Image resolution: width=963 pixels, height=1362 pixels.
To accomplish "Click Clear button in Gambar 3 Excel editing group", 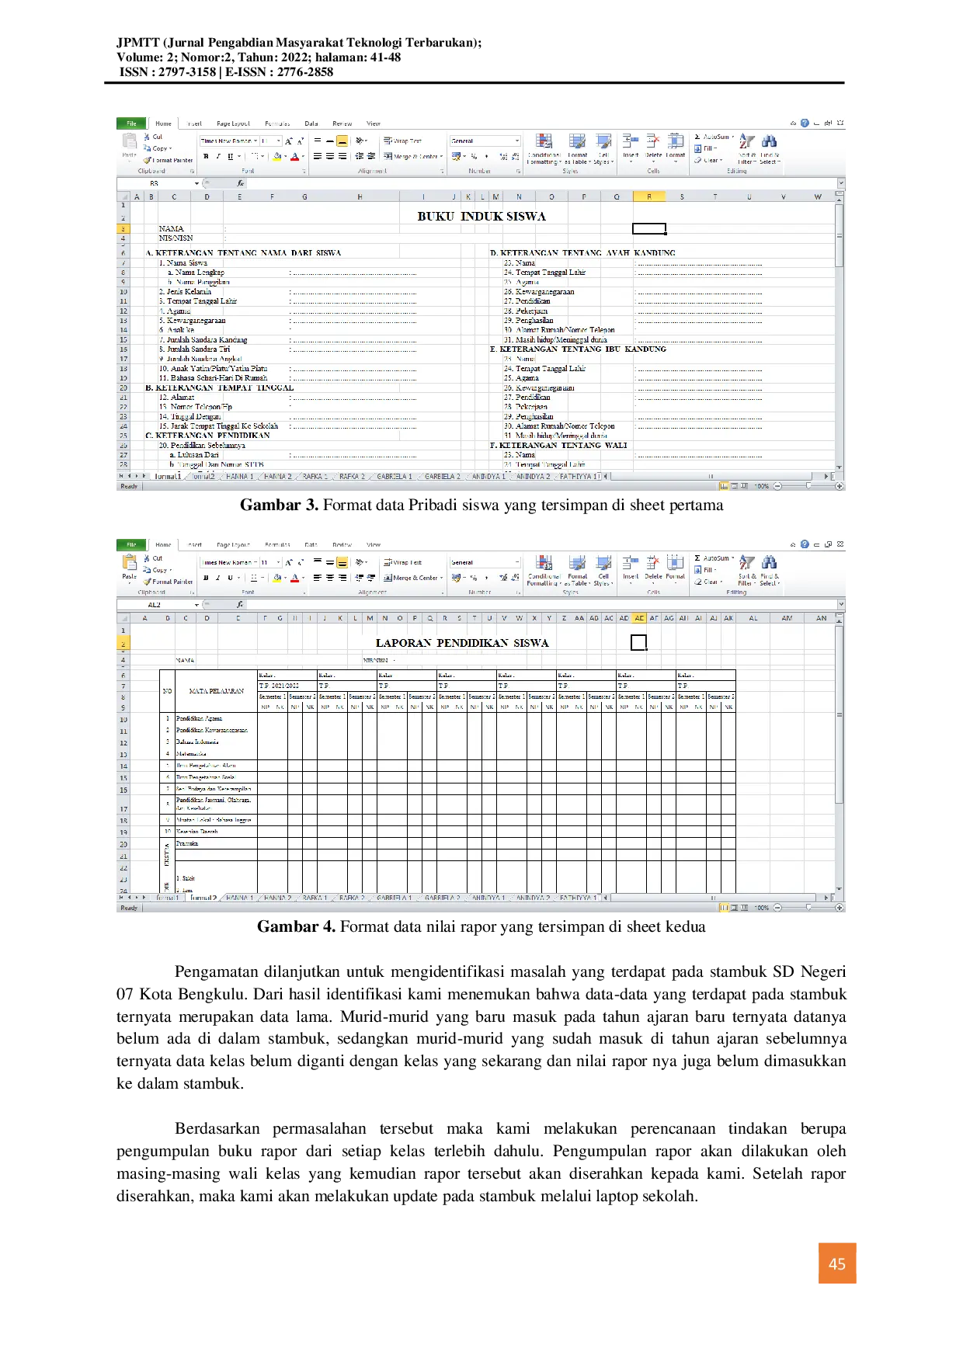I will [707, 161].
